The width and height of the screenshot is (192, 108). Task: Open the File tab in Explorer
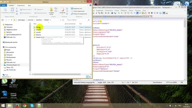4,5
